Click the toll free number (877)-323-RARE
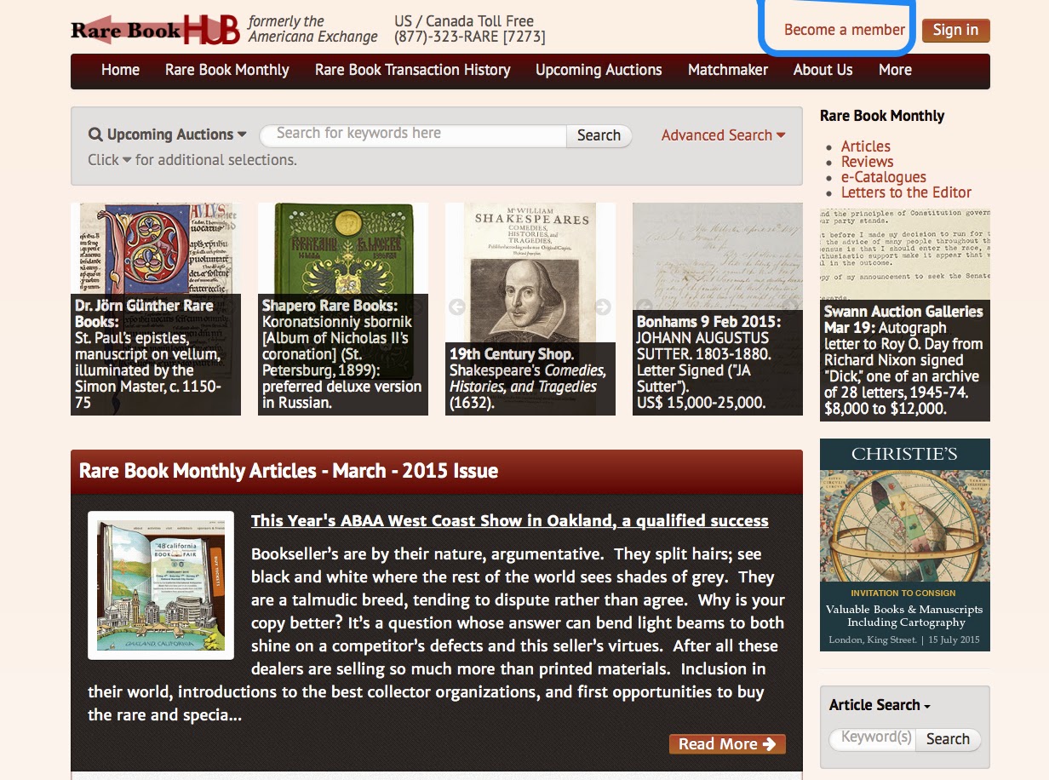 [470, 37]
